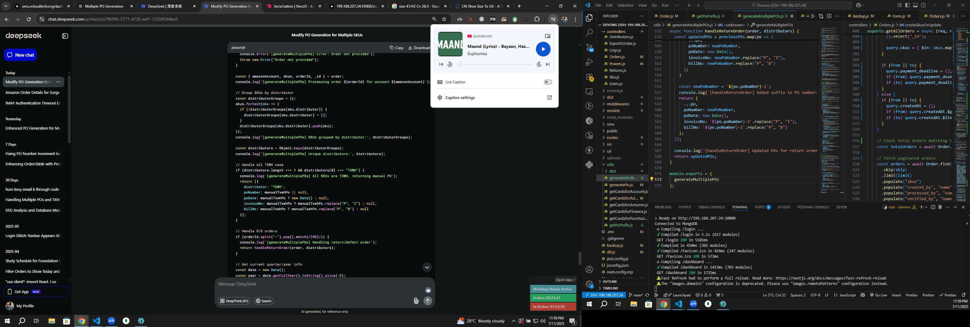Viewport: 970px width, 327px height.
Task: Open the FD extension in Chrome toolbar
Action: point(493,19)
